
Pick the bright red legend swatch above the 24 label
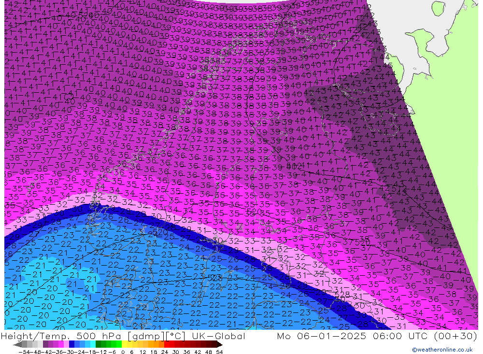coord(167,344)
